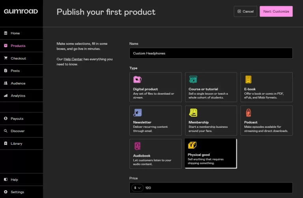
Task: Click the 'Price' section label
Action: point(133,178)
